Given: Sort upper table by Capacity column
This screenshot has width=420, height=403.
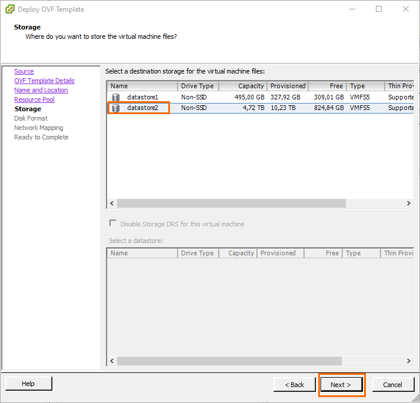Looking at the screenshot, I should pos(242,86).
